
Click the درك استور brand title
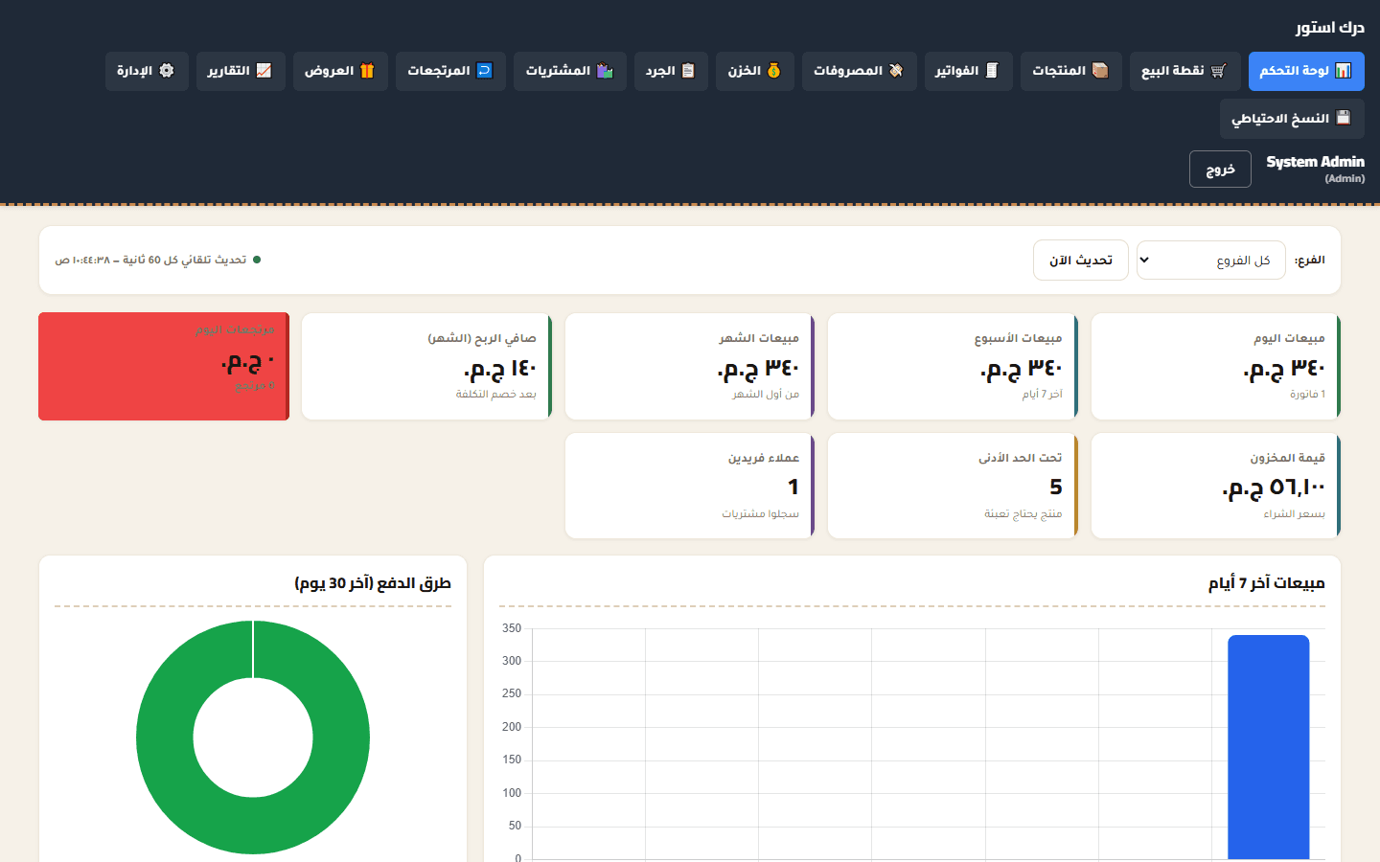(x=1330, y=28)
